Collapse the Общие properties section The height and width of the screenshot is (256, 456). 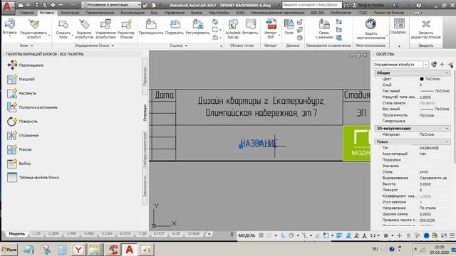(x=447, y=73)
